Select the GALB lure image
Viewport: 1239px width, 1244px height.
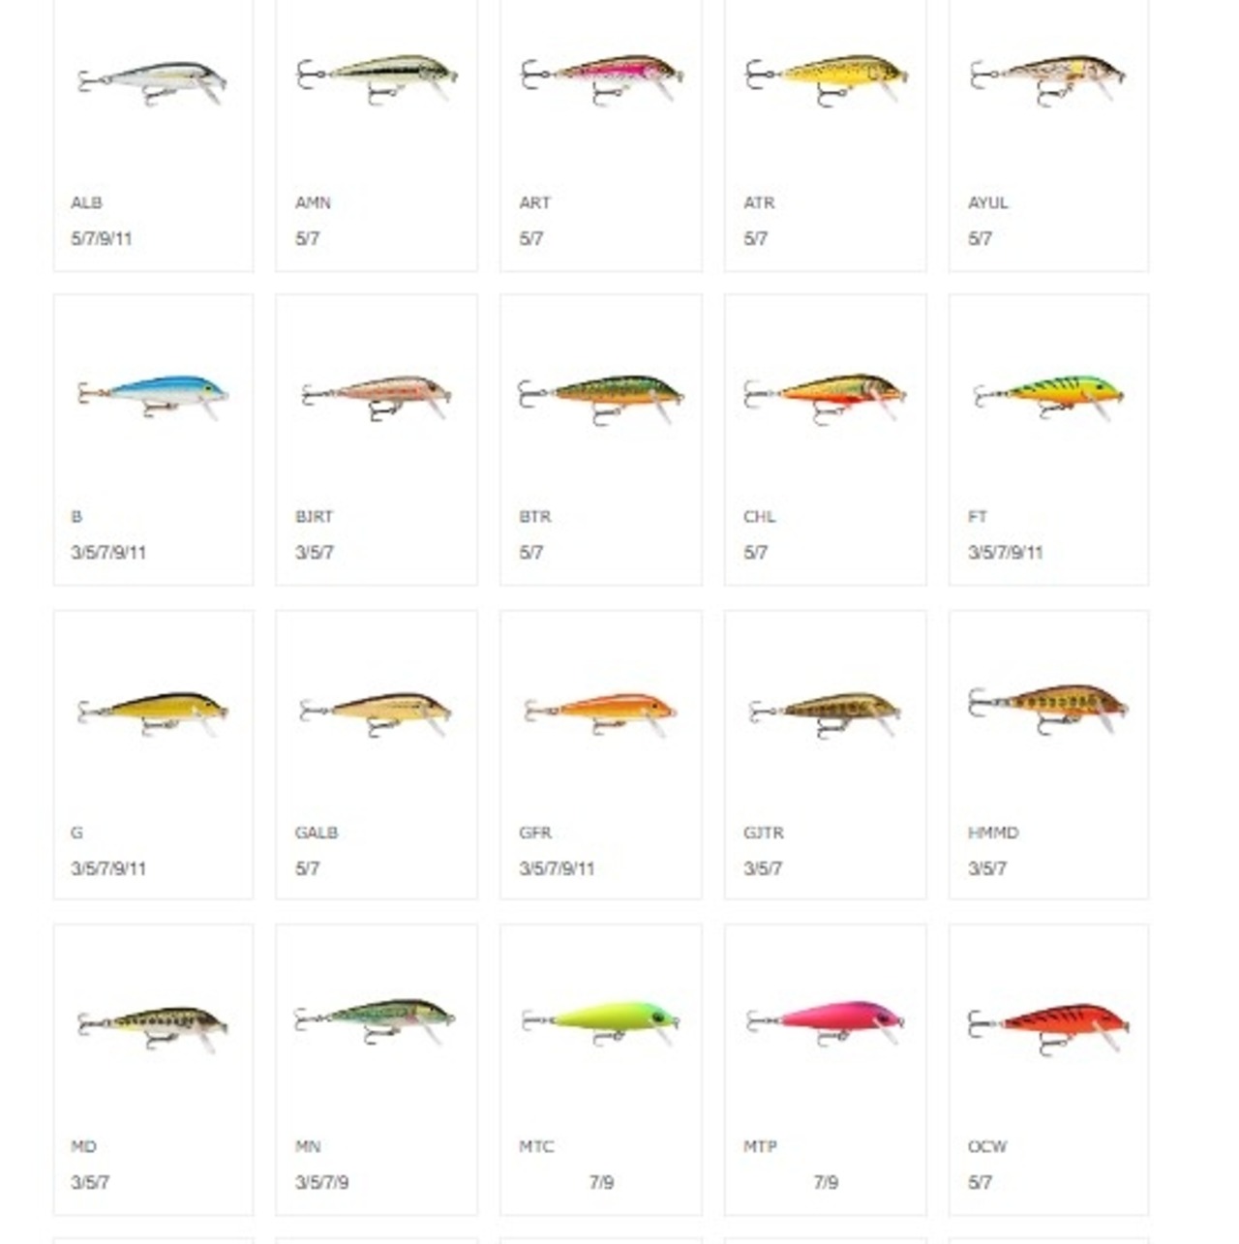[x=377, y=713]
